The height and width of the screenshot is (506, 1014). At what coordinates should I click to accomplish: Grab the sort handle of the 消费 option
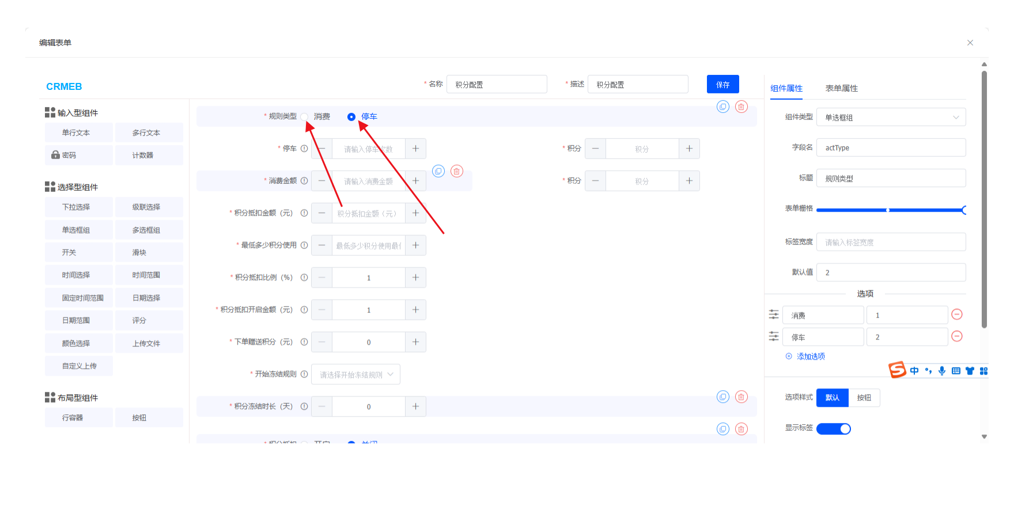pos(774,315)
